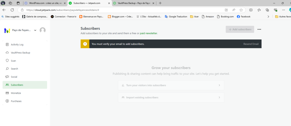This screenshot has height=126, width=291.
Task: Open the three-dot more options menu
Action: click(259, 29)
